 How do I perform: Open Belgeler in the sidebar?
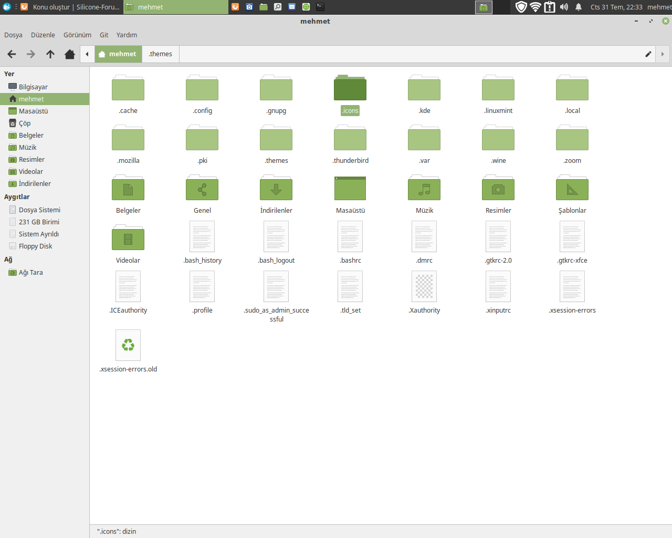point(45,135)
